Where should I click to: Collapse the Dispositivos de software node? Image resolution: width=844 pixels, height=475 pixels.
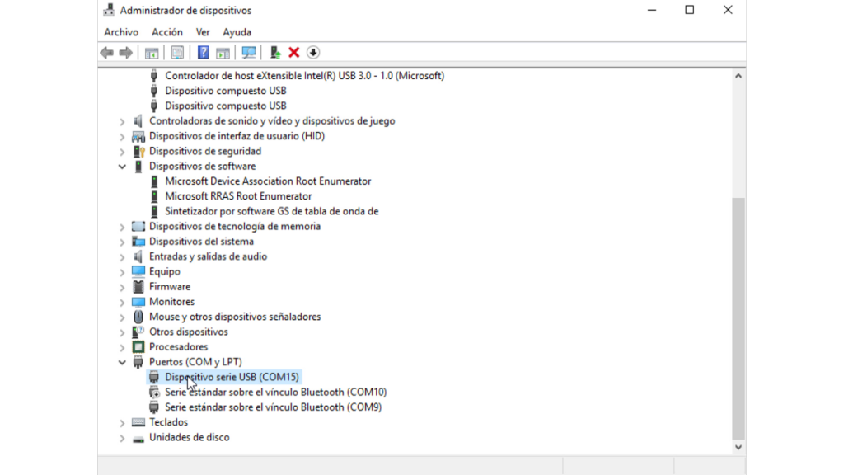(122, 167)
